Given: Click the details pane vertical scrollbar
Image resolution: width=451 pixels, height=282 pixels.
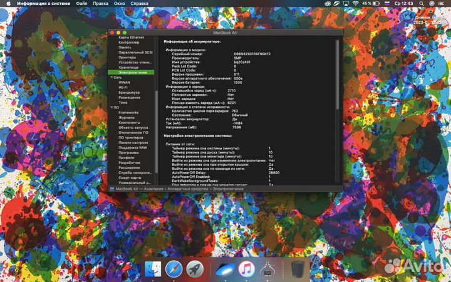Looking at the screenshot, I should coord(338,74).
